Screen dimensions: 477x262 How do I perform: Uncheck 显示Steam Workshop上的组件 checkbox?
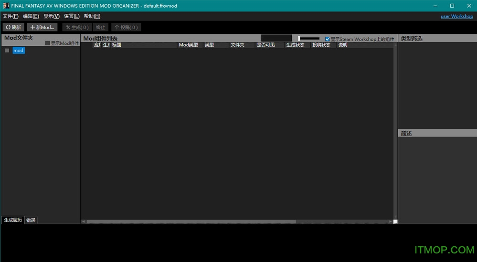point(328,39)
